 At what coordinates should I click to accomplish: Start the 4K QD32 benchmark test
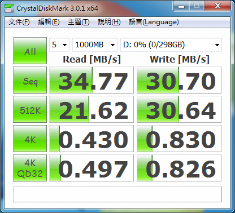(30, 168)
